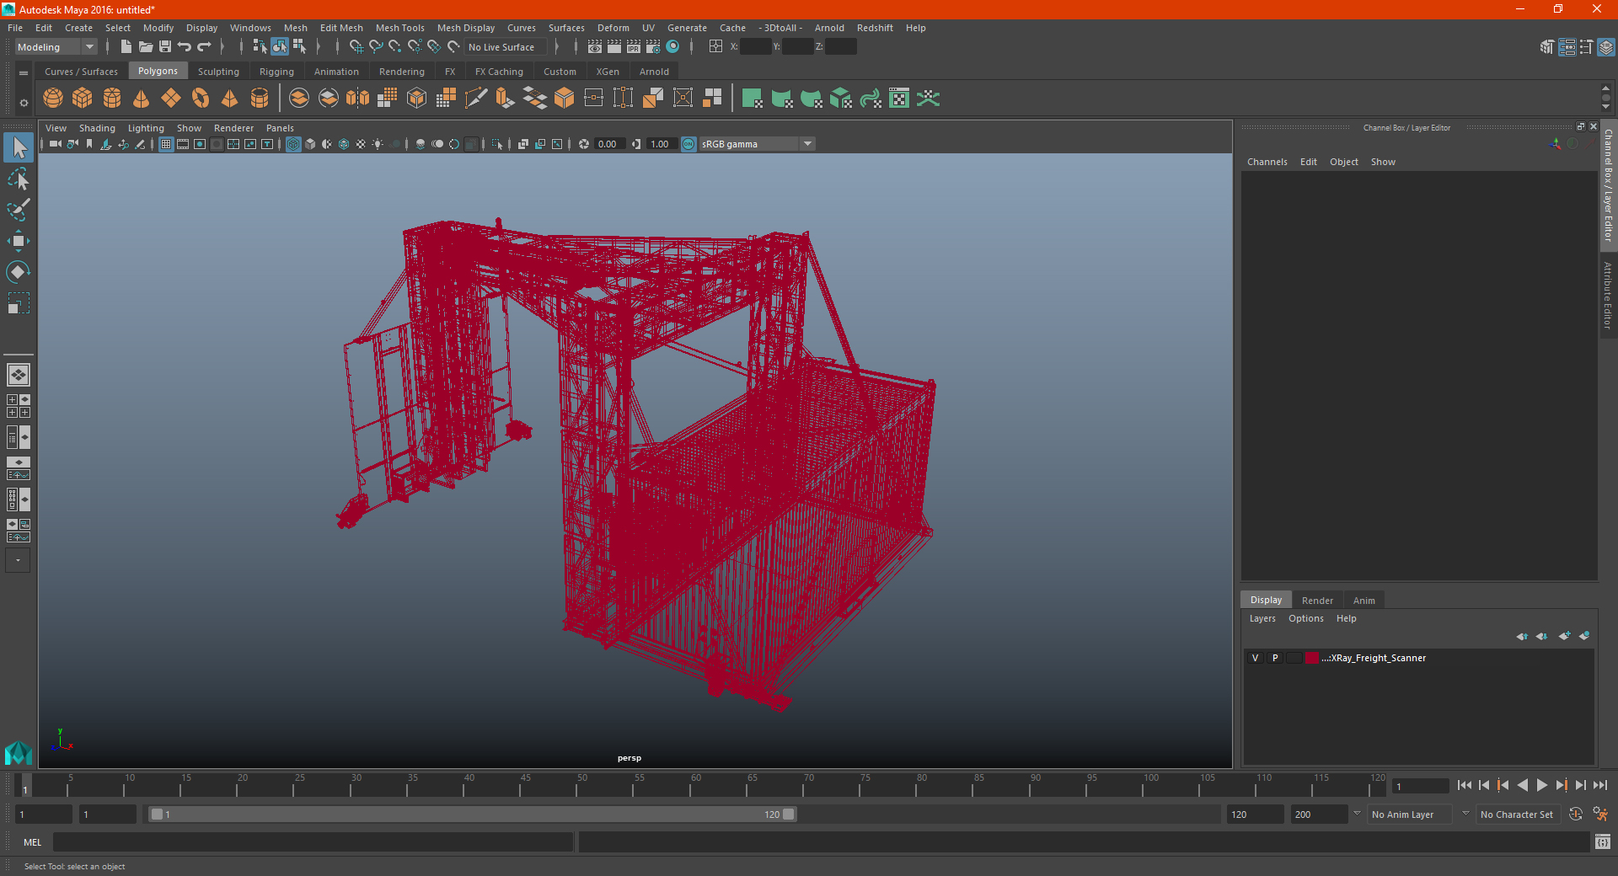Click the viewport gamma value field
This screenshot has height=876, width=1618.
661,144
